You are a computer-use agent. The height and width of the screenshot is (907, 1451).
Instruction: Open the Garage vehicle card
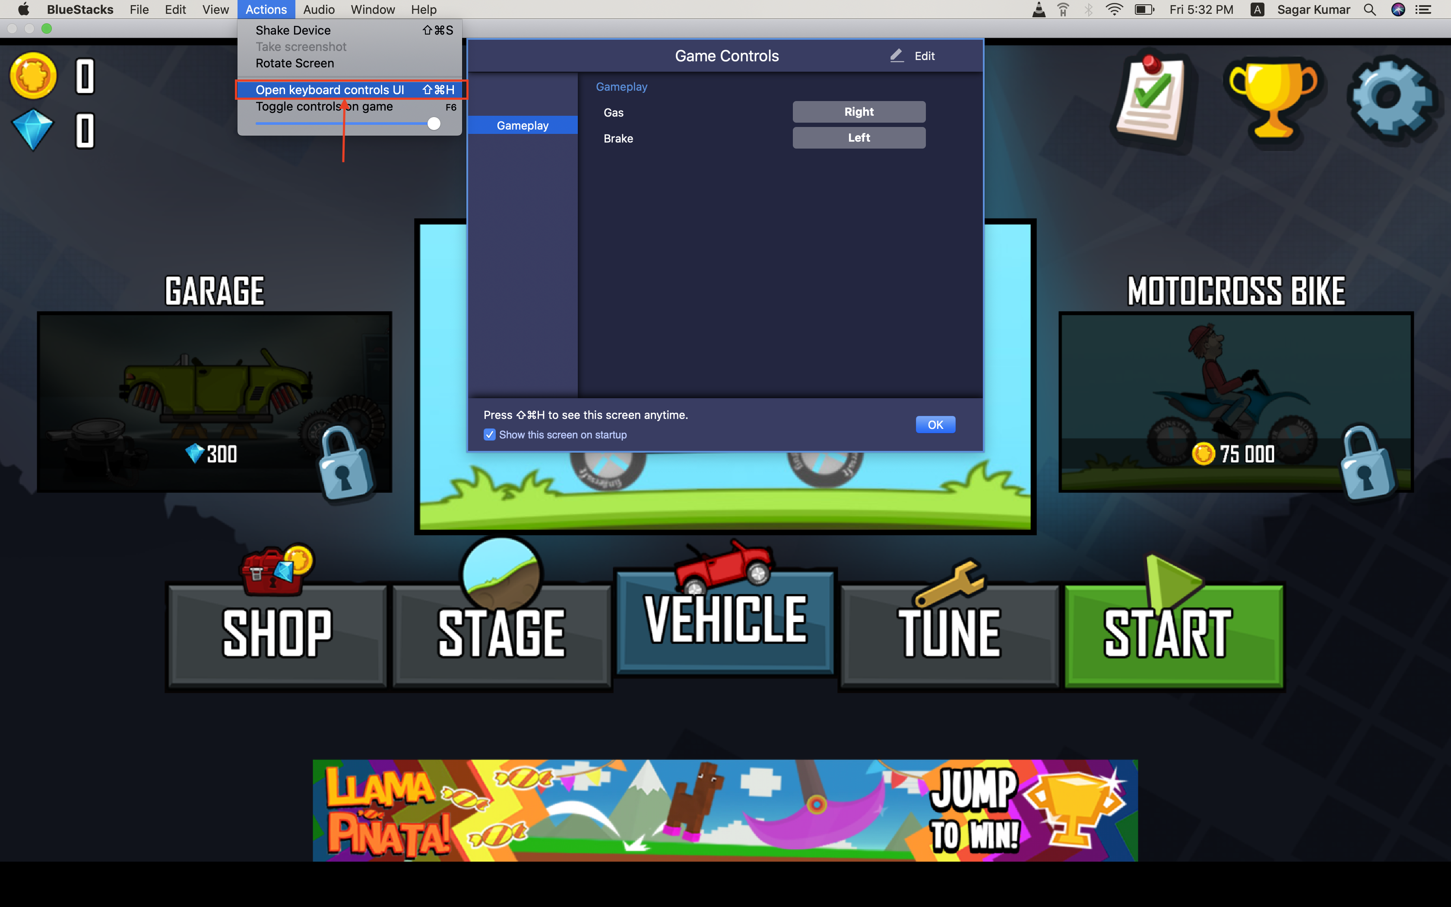(214, 402)
